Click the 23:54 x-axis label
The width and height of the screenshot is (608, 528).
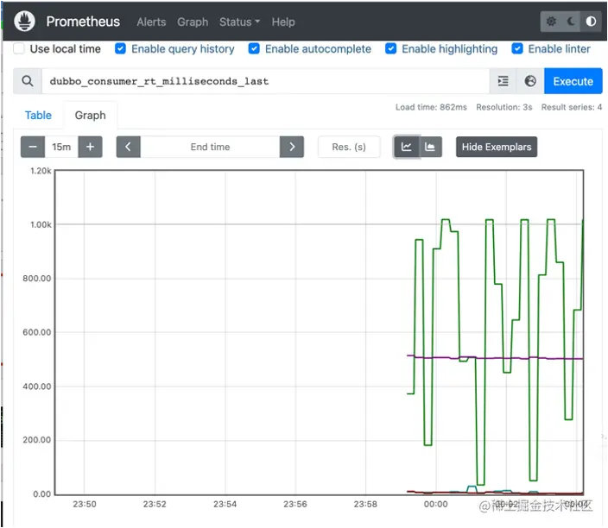tap(225, 505)
